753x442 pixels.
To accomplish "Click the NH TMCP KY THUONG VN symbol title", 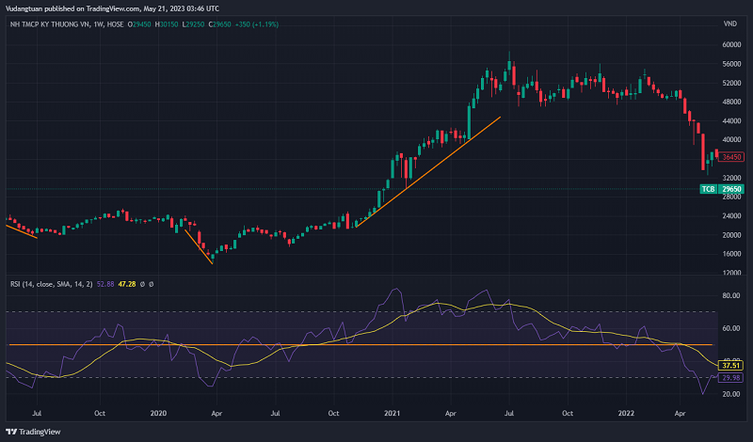I will (47, 24).
